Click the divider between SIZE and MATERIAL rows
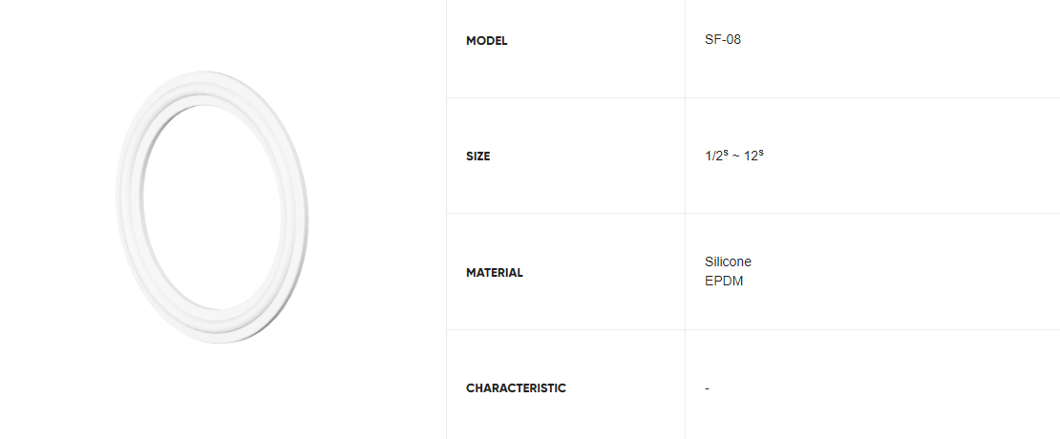This screenshot has height=439, width=1060. tap(753, 213)
